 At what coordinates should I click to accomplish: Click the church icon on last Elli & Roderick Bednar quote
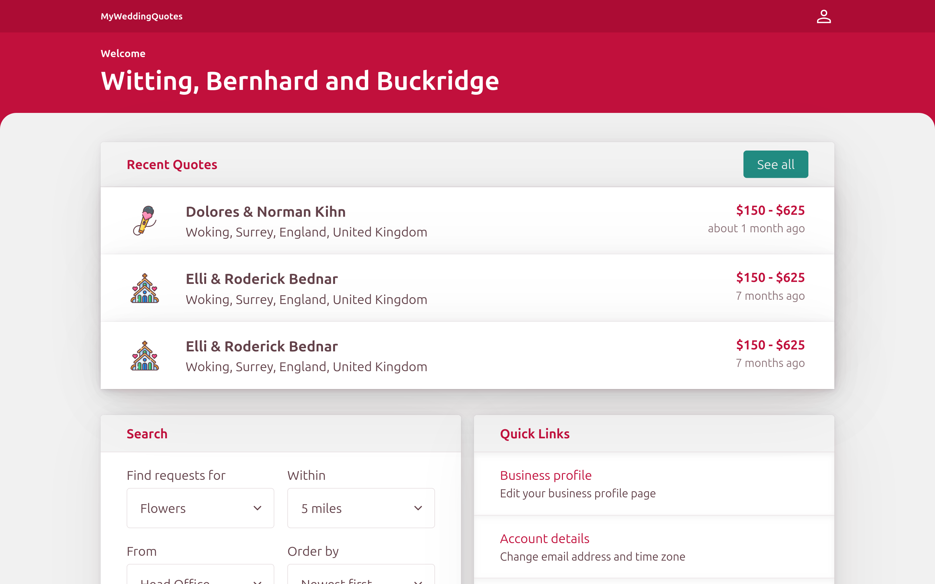(x=145, y=355)
